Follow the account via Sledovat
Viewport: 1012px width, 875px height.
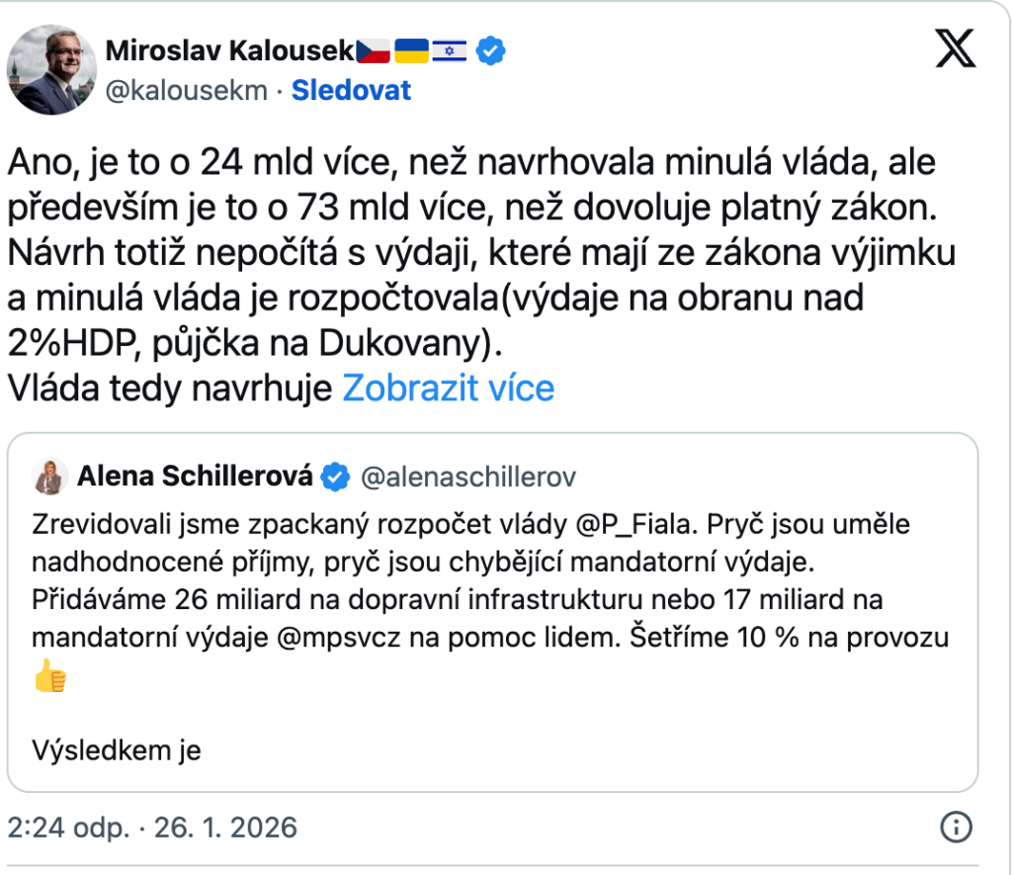tap(351, 91)
